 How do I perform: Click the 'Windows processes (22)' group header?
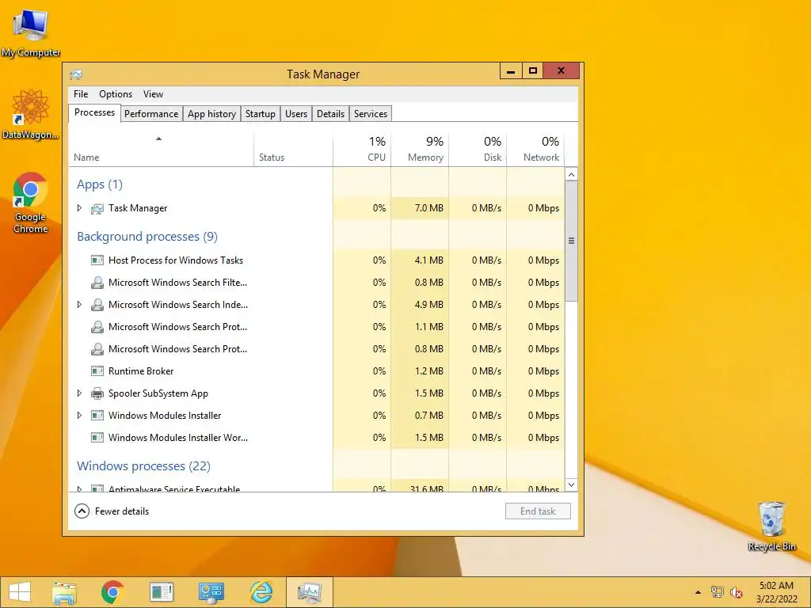point(143,466)
